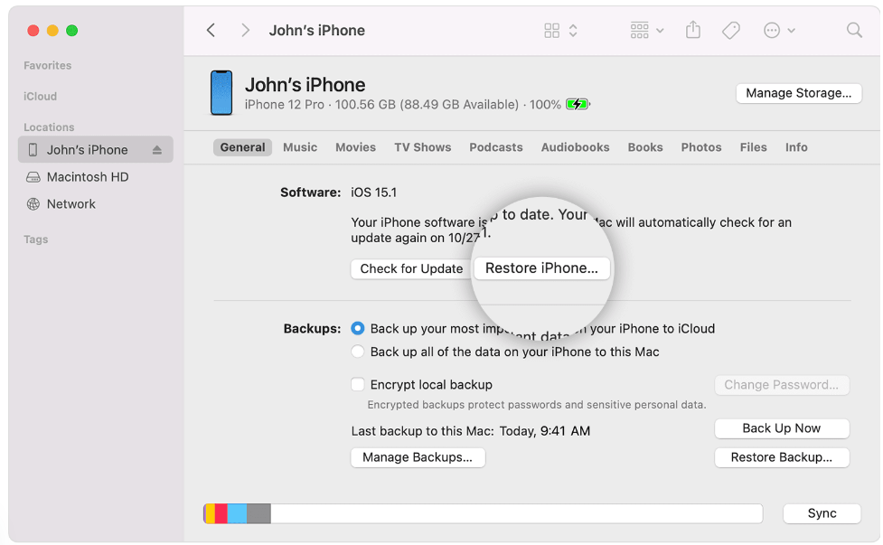This screenshot has height=545, width=883.
Task: Switch to the Movies tab
Action: point(355,147)
